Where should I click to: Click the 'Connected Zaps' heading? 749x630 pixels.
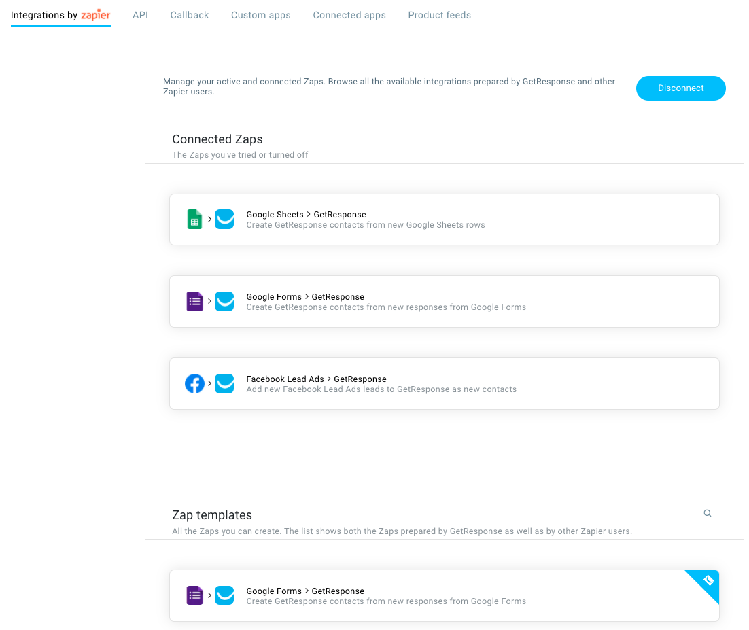pos(217,139)
